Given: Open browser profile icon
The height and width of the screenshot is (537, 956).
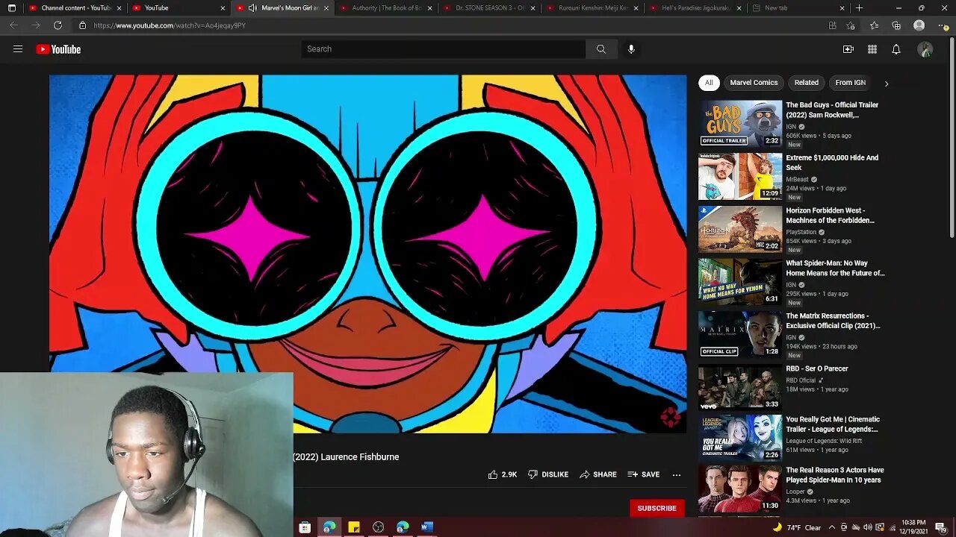Looking at the screenshot, I should coord(919,25).
